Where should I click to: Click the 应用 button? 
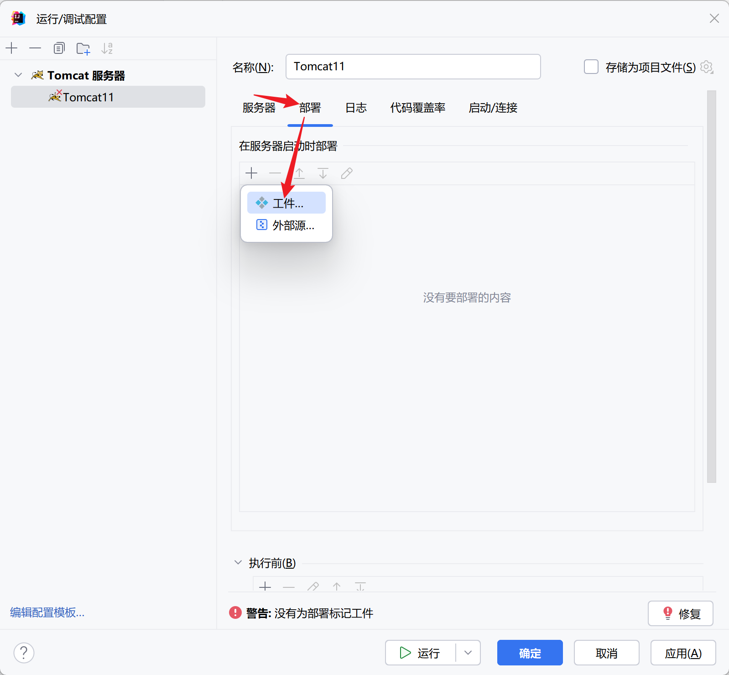683,653
